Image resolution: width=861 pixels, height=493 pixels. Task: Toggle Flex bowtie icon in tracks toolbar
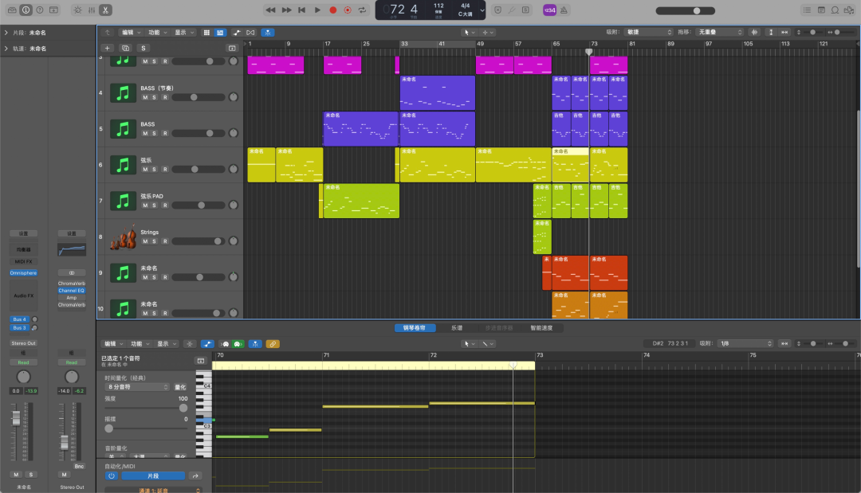point(250,33)
